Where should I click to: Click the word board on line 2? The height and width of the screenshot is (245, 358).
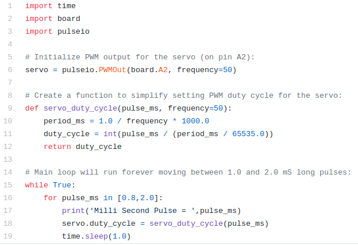click(x=69, y=19)
